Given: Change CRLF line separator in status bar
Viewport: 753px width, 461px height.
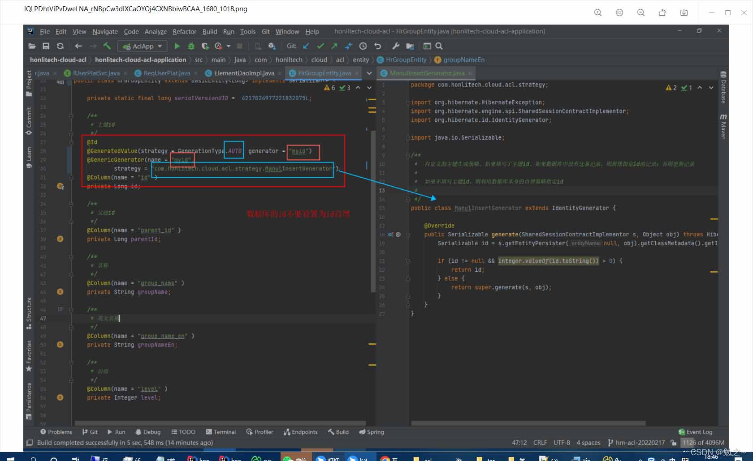Looking at the screenshot, I should [540, 443].
